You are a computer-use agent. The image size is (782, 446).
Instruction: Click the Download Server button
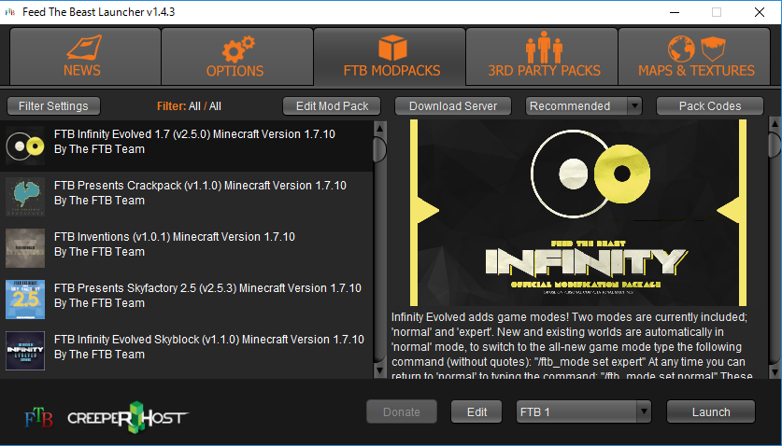pyautogui.click(x=452, y=106)
